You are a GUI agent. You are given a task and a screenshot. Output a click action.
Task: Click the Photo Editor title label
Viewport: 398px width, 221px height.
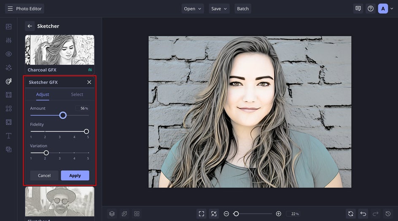[29, 8]
